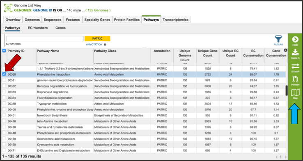Click inside the KEYWORDS search field
This screenshot has width=303, height=161.
click(x=45, y=38)
